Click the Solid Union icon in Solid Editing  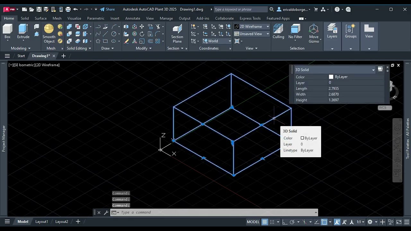pyautogui.click(x=69, y=27)
